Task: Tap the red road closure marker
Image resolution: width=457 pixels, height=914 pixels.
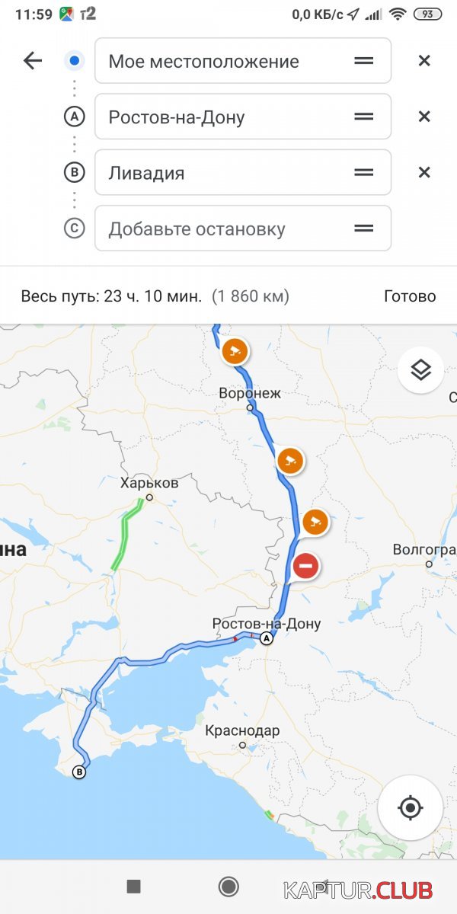Action: pyautogui.click(x=305, y=566)
